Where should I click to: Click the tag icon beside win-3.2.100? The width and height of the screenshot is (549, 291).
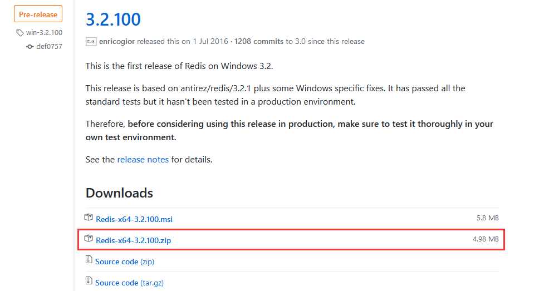point(20,33)
